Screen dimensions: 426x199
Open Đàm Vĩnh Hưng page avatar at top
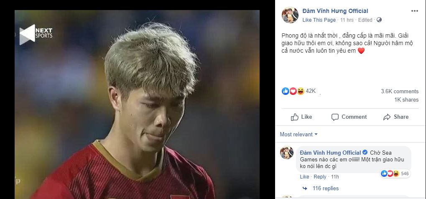290,15
